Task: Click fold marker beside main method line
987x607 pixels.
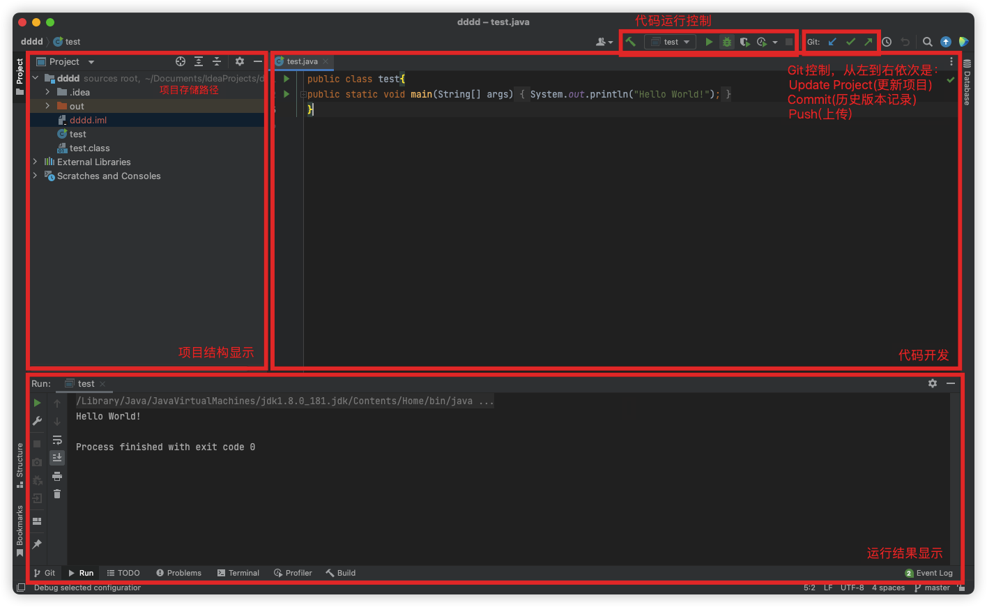Action: click(303, 94)
